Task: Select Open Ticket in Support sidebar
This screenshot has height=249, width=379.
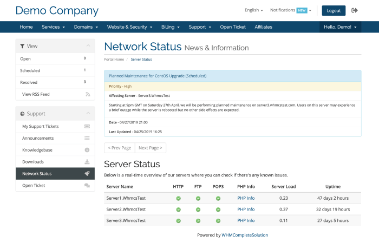Action: pos(55,186)
